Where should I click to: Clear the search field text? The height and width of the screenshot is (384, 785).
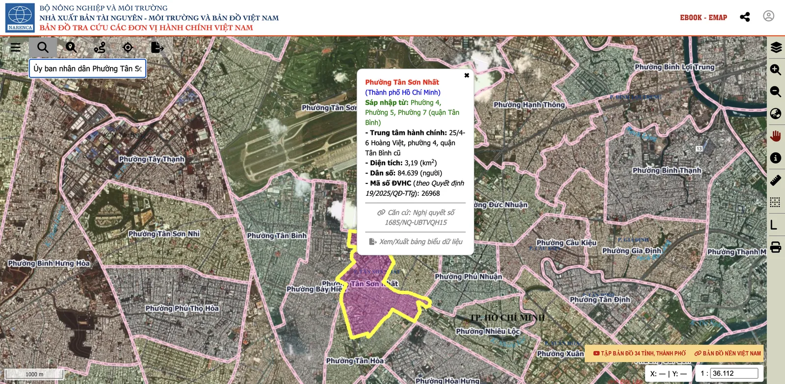click(x=139, y=69)
